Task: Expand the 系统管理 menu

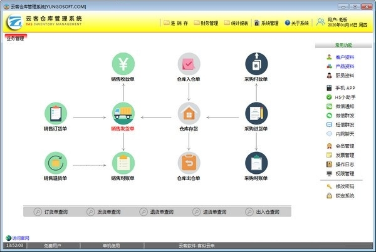Action: click(x=266, y=23)
